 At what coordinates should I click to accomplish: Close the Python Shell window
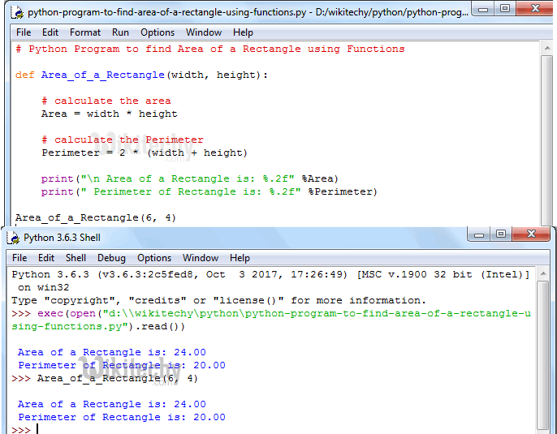coord(532,234)
